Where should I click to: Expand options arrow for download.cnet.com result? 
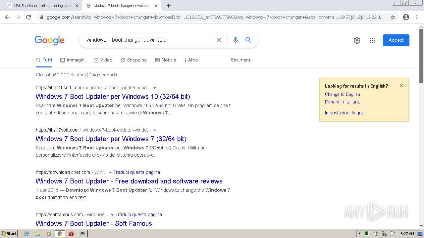coord(110,173)
